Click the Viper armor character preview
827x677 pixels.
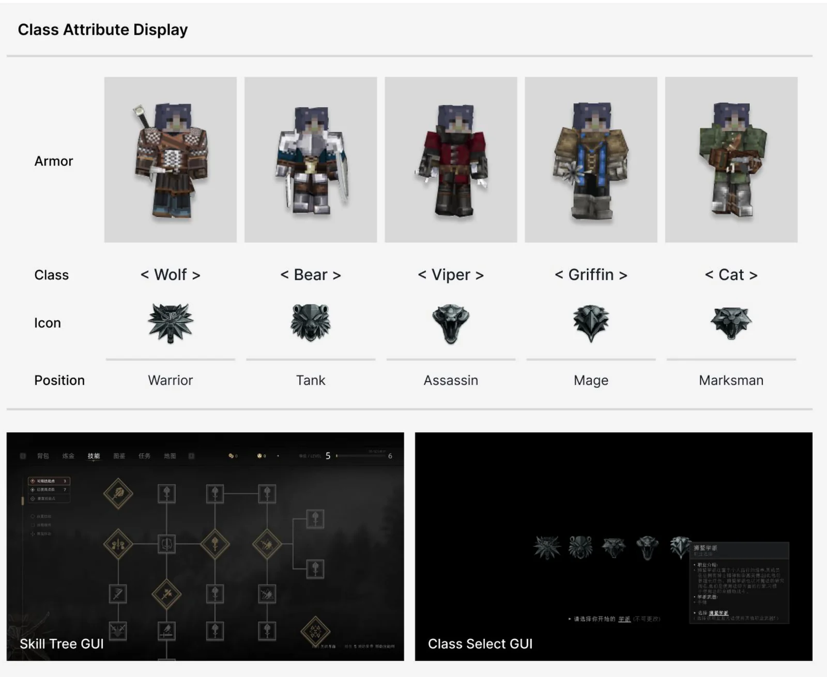pyautogui.click(x=451, y=160)
